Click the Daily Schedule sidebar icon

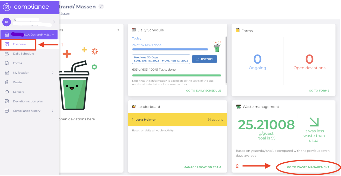(7, 54)
